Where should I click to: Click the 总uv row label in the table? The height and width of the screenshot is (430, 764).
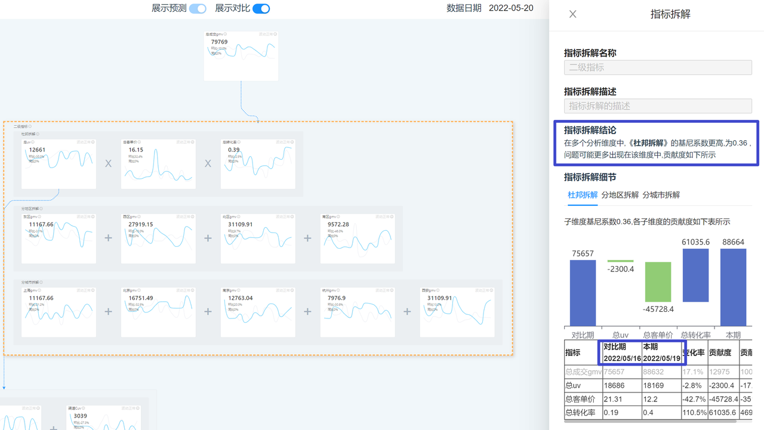click(573, 385)
